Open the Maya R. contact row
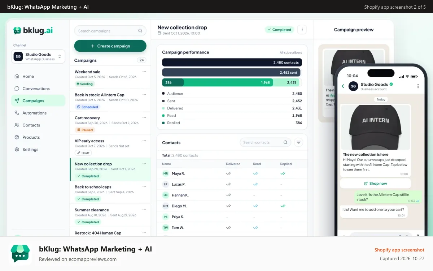The width and height of the screenshot is (433, 271). point(232,173)
